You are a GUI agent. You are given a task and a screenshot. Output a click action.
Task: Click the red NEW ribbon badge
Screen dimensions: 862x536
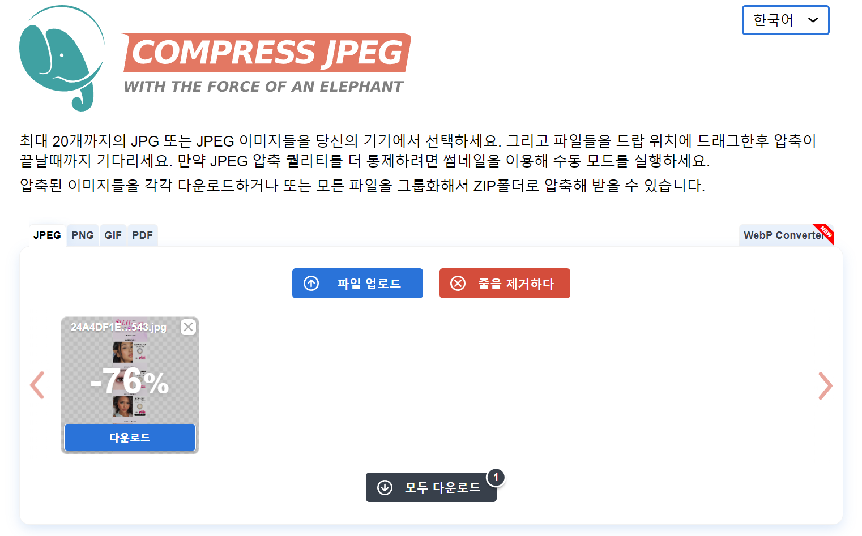pos(825,233)
